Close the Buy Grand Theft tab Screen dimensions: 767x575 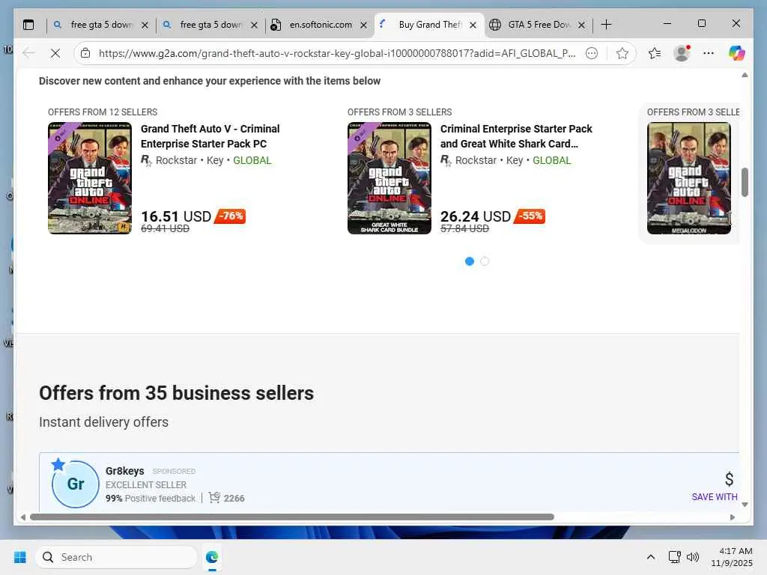click(473, 25)
